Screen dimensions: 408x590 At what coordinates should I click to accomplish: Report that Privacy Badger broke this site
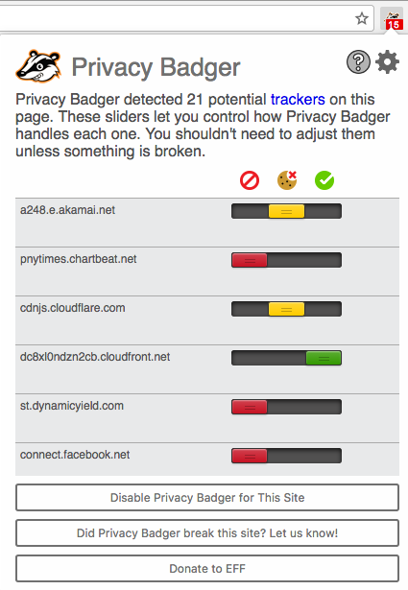(207, 532)
